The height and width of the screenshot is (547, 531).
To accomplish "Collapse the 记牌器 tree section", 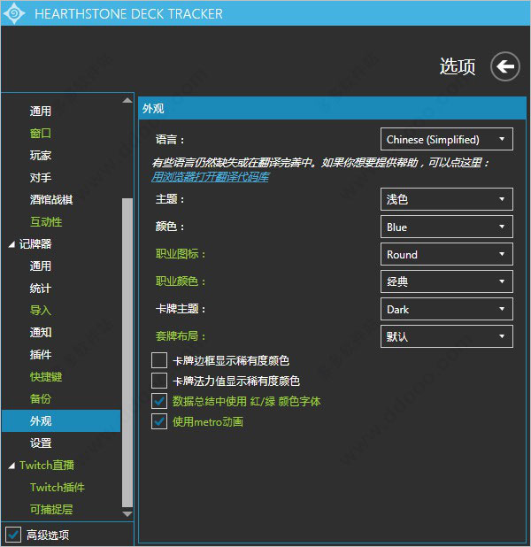I will pyautogui.click(x=12, y=244).
